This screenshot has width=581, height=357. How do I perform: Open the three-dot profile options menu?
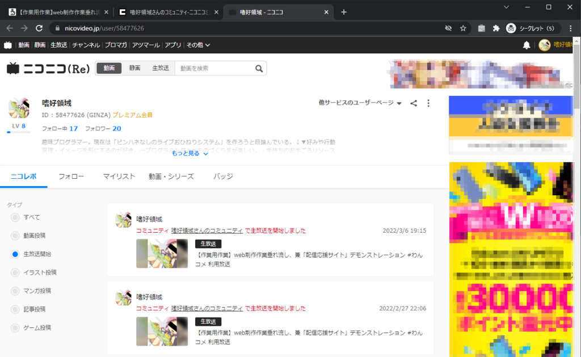[x=428, y=103]
